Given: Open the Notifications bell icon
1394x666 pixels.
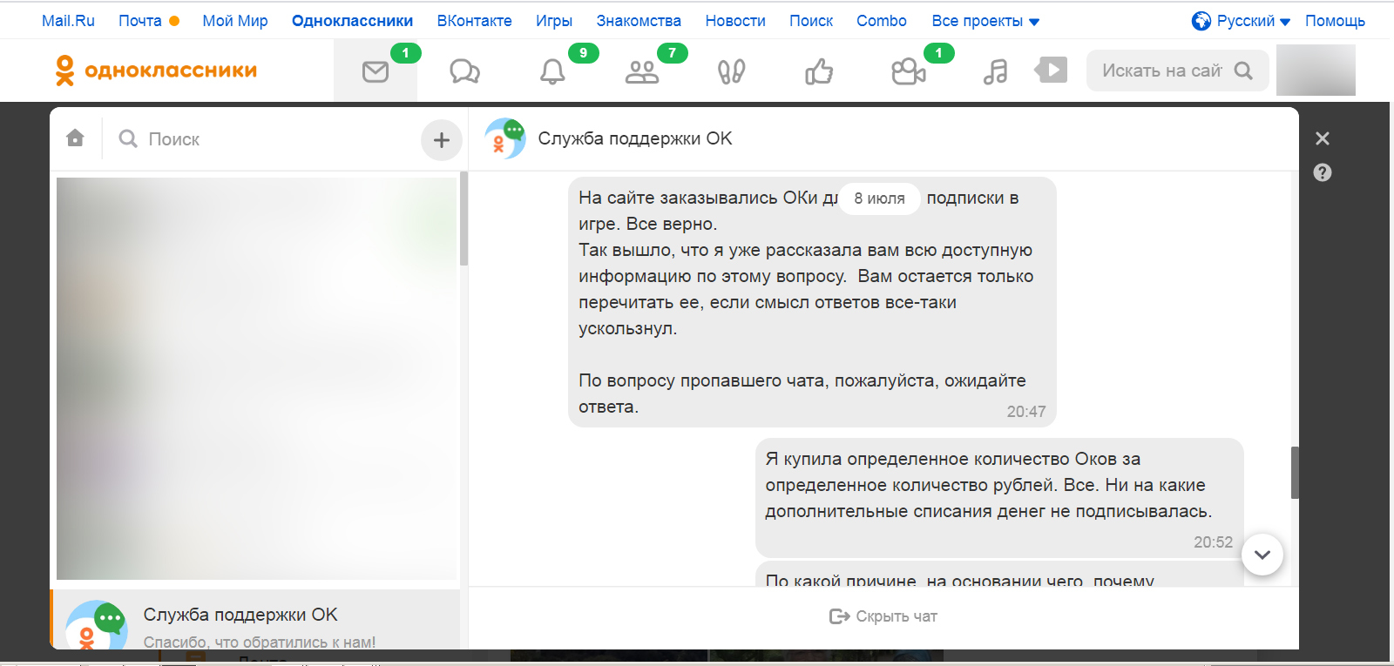Looking at the screenshot, I should click(552, 71).
